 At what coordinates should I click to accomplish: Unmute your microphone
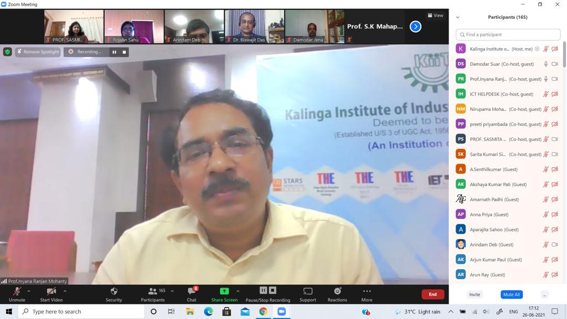17,291
